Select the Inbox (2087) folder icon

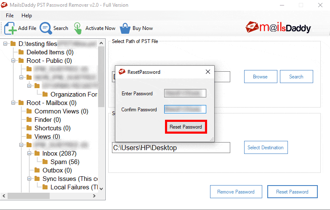(x=37, y=153)
